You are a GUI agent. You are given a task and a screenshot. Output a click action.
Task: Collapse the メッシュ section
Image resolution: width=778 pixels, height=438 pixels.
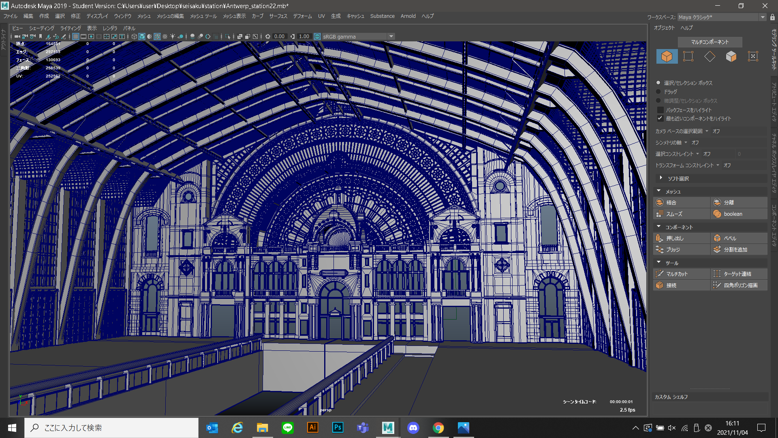click(659, 191)
